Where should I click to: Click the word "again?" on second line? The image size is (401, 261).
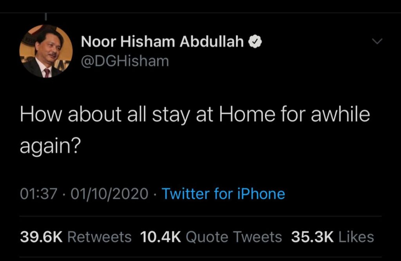[50, 147]
